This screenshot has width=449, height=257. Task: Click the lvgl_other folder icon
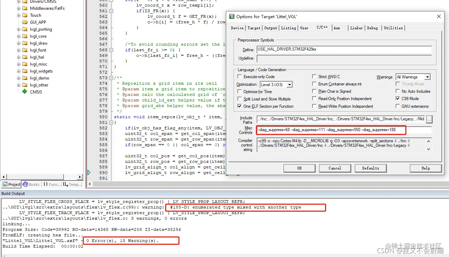pyautogui.click(x=25, y=85)
